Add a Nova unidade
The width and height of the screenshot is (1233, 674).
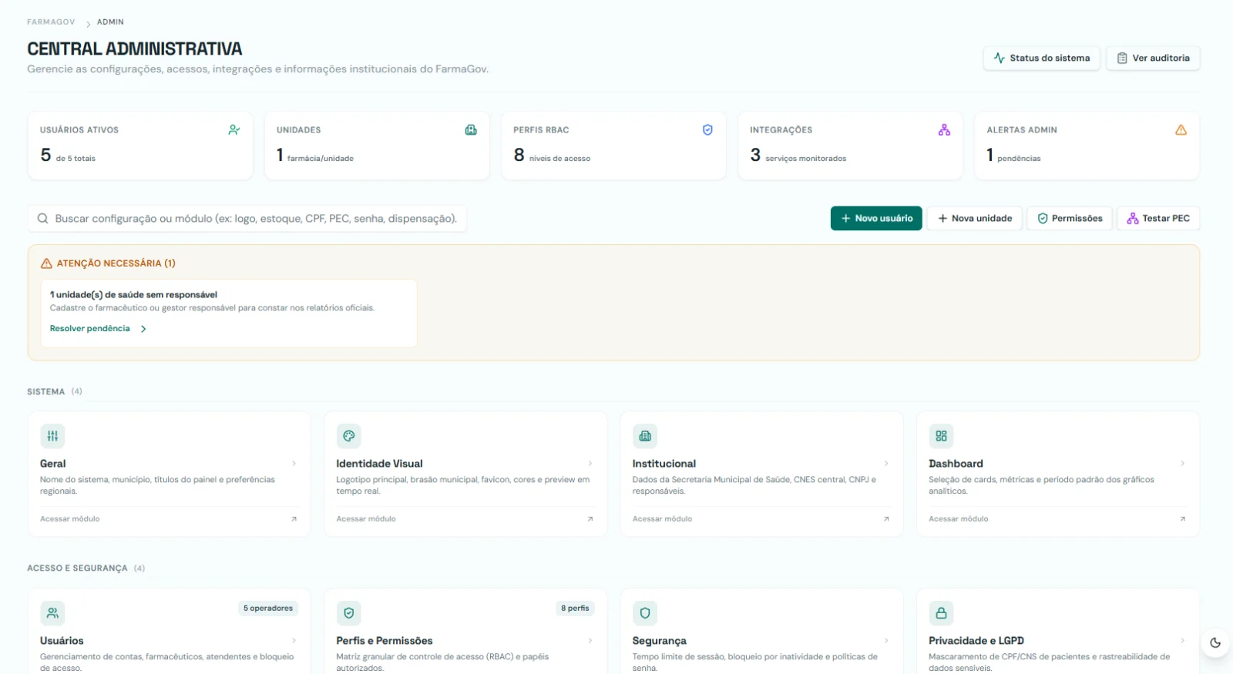coord(975,219)
